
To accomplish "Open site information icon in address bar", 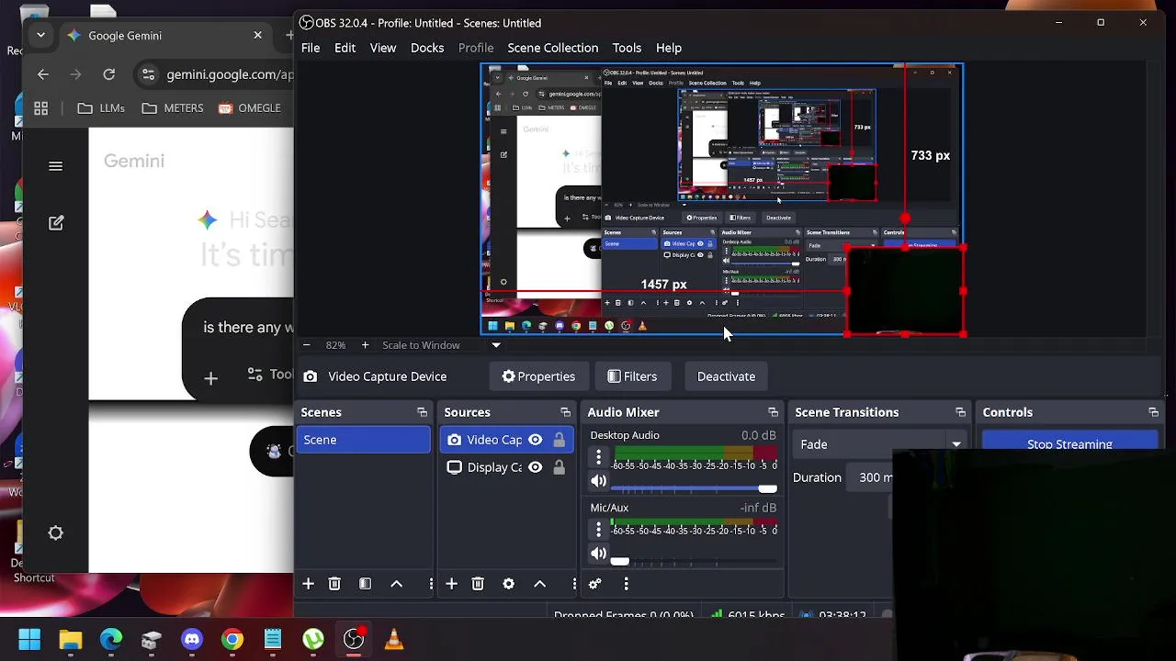I will point(149,74).
